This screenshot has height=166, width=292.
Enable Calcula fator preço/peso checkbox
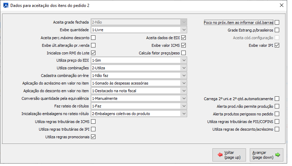183,53
